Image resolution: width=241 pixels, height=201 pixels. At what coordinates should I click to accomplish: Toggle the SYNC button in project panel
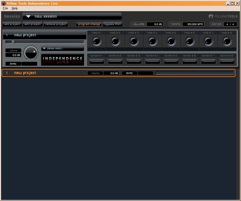[x=13, y=64]
